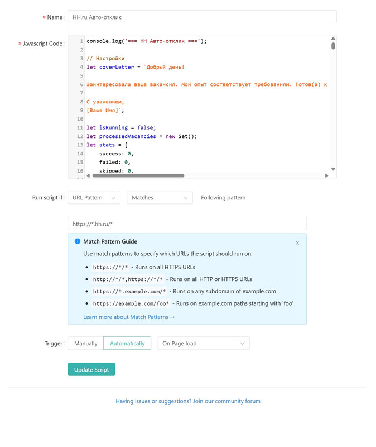Click the https://*.hh.ru/* pattern field
The height and width of the screenshot is (447, 376).
pyautogui.click(x=187, y=224)
